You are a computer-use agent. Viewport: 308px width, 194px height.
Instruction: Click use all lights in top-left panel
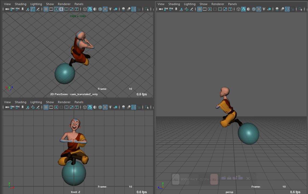tap(110, 9)
